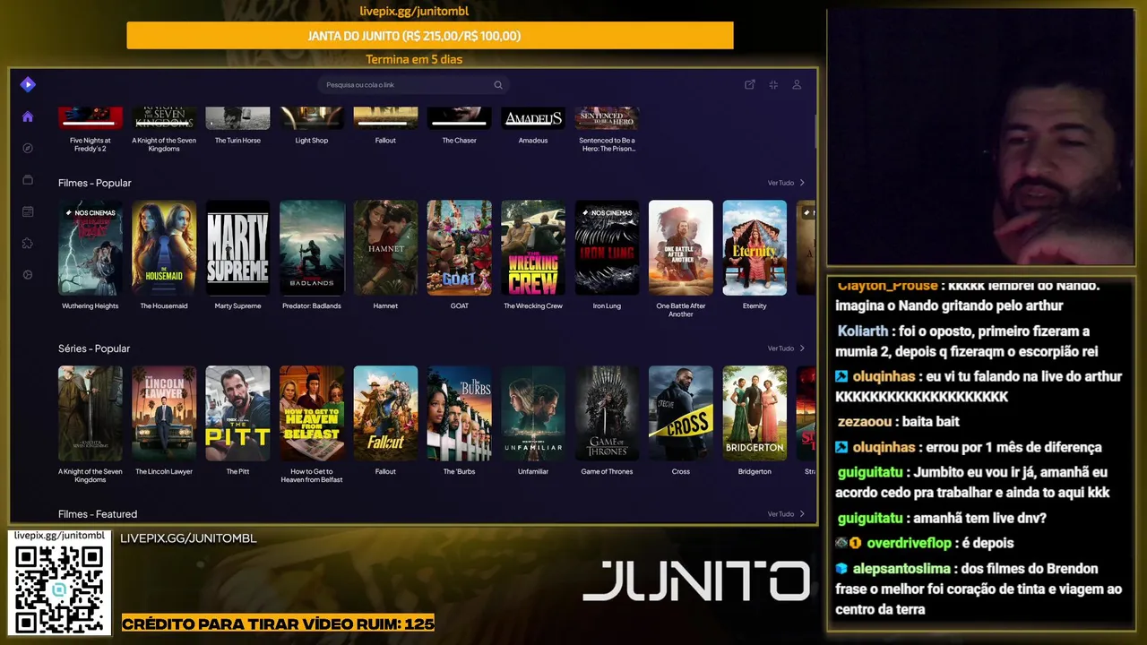Open the GOAT movie poster
Viewport: 1147px width, 645px height.
pos(459,248)
